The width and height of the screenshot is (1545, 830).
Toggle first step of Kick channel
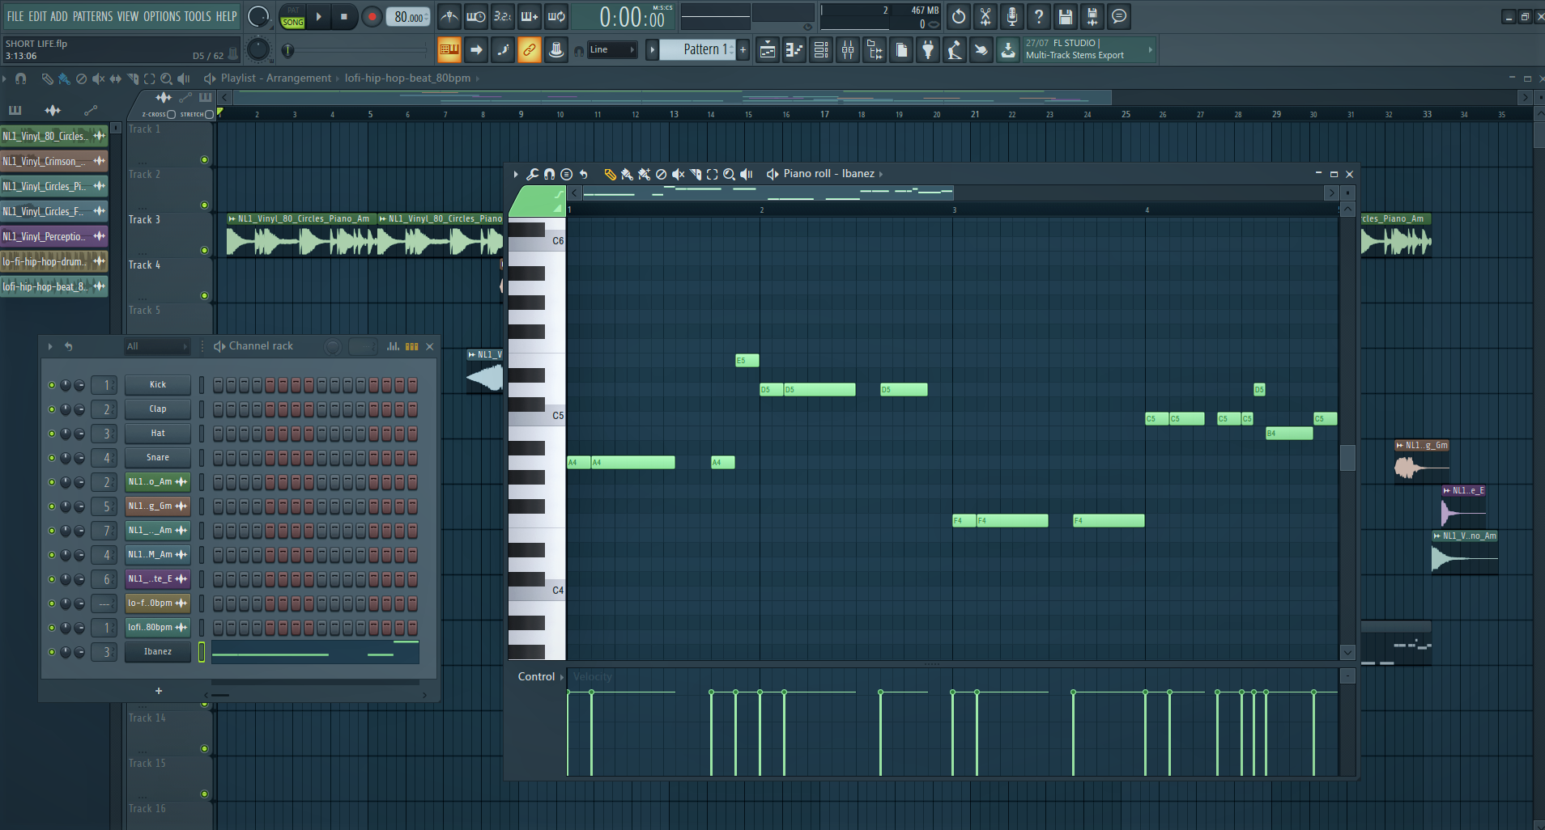[218, 385]
